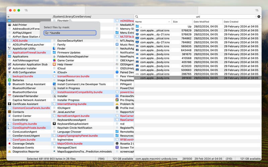Click the Contacts app icon
Viewport: 268px width, 167px height.
pos(10,112)
